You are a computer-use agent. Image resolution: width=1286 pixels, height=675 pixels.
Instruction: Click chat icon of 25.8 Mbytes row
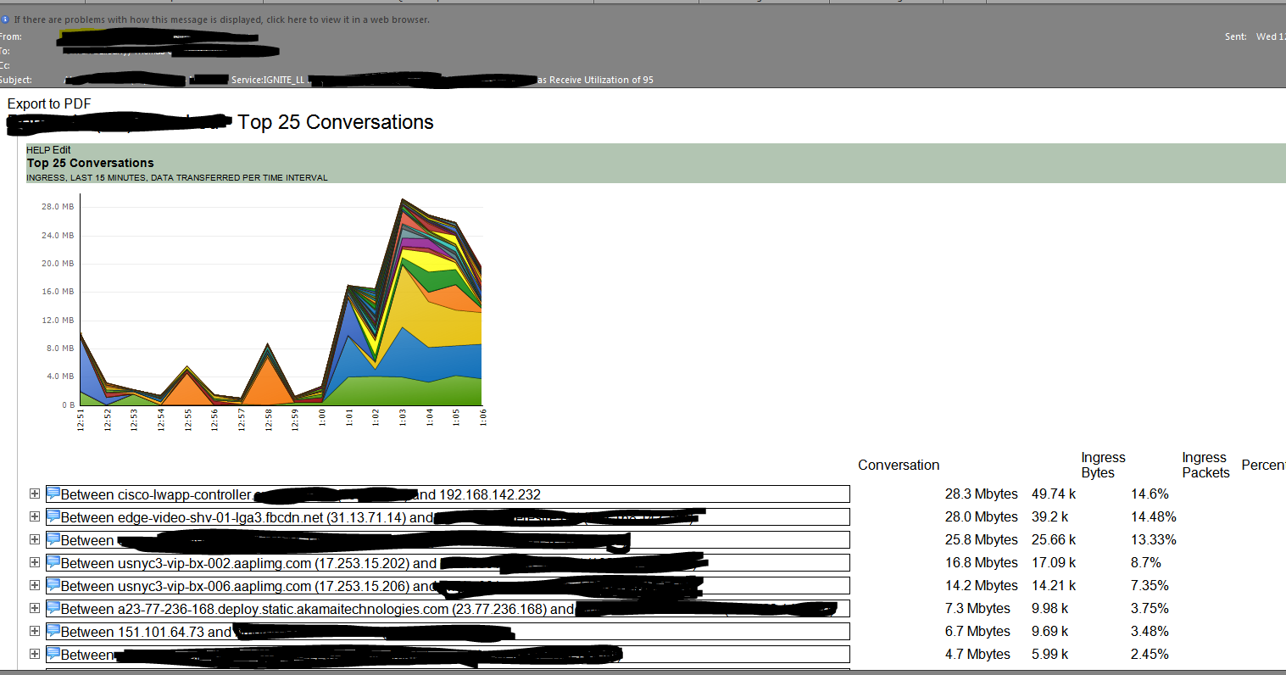click(x=53, y=539)
